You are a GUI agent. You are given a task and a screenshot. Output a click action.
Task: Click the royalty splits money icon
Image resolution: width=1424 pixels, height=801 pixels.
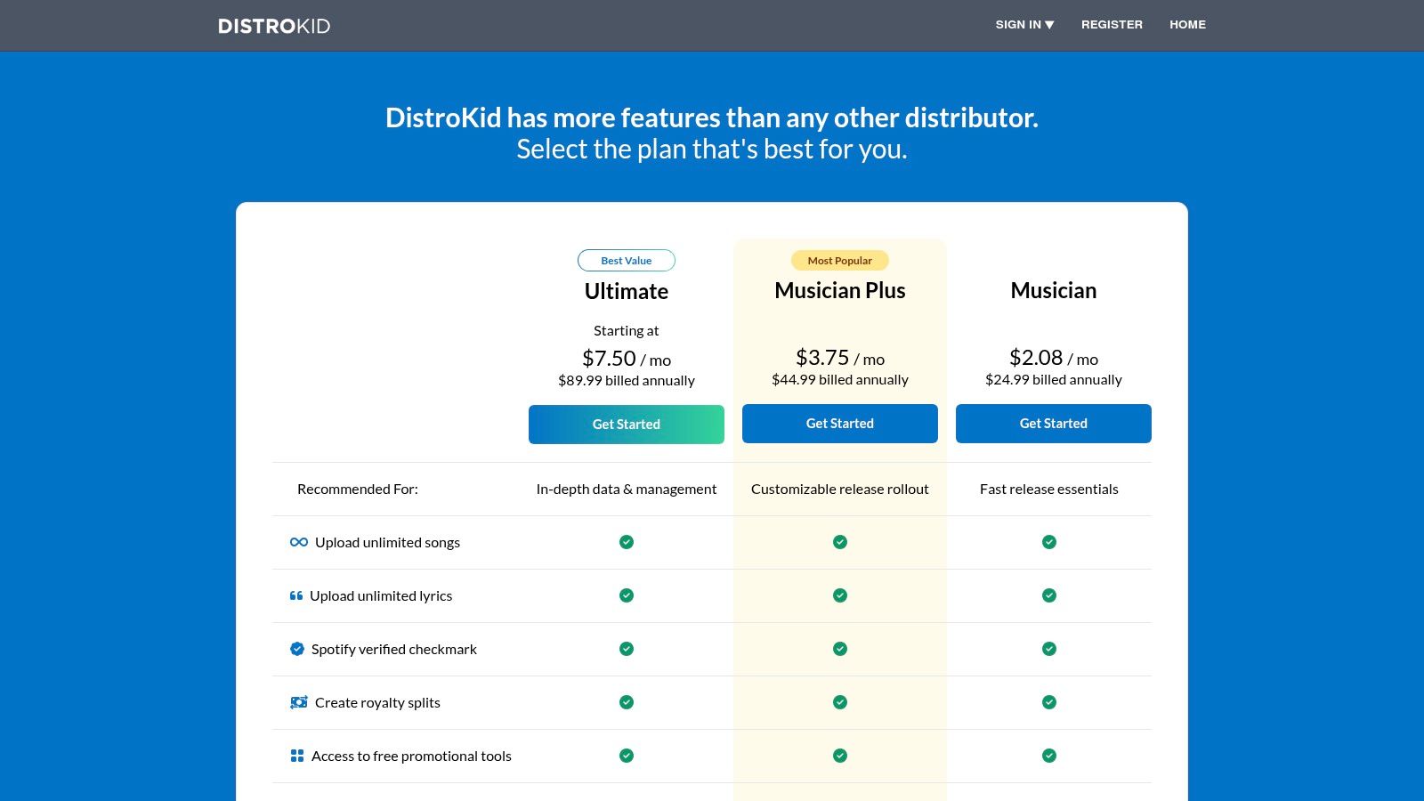(x=299, y=702)
